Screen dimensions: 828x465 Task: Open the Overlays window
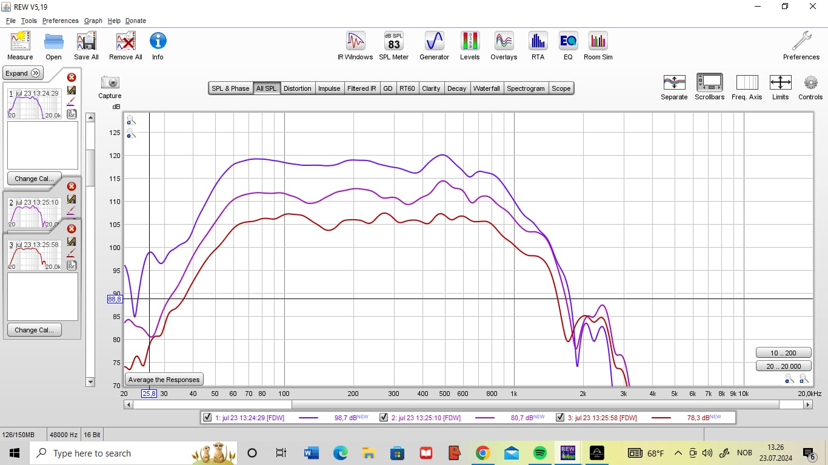(504, 46)
